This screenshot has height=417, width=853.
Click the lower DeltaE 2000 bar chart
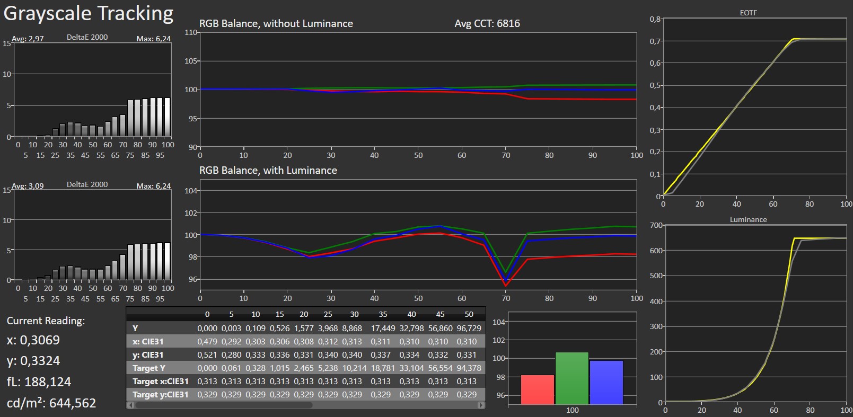(93, 235)
